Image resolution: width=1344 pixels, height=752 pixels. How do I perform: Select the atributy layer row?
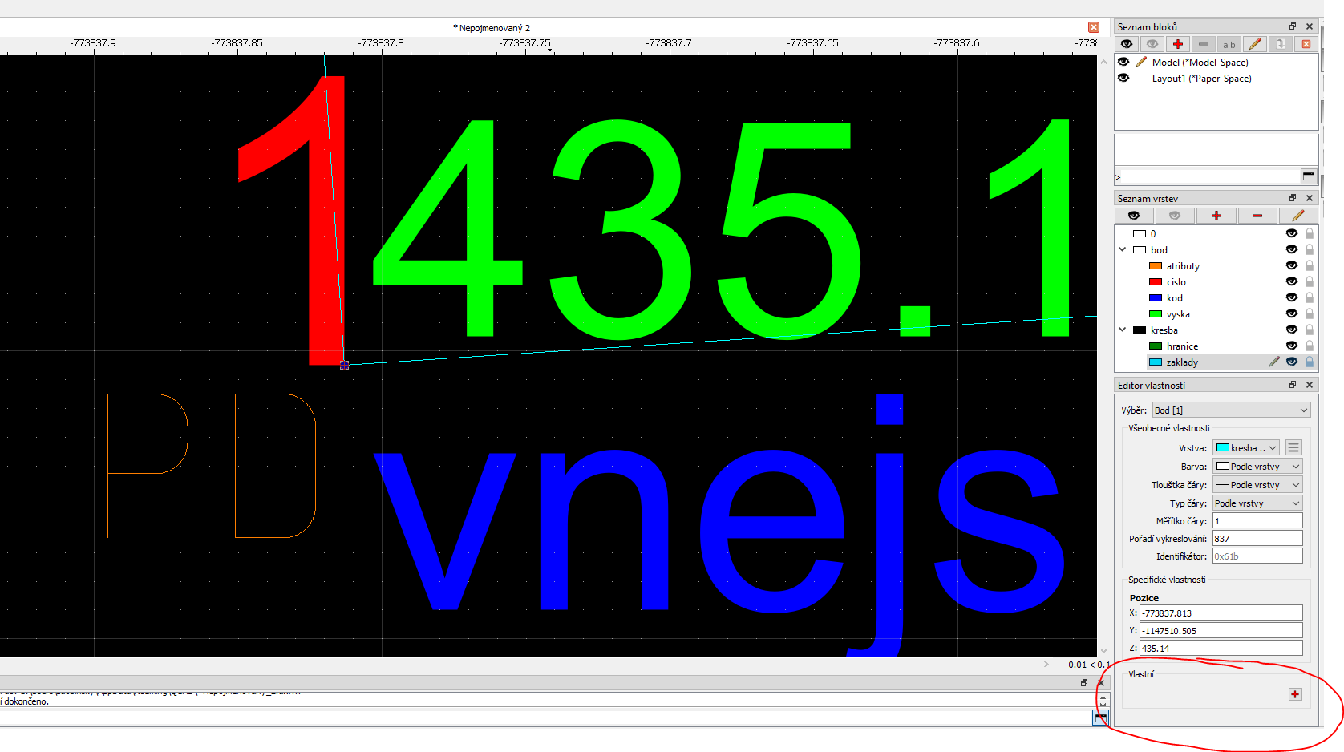tap(1216, 266)
